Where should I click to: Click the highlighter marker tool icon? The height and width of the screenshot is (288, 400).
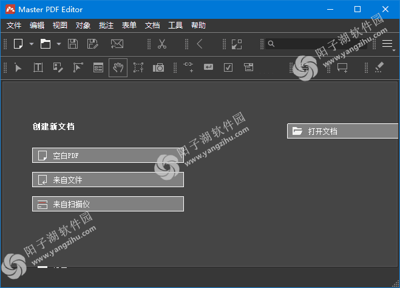point(379,67)
